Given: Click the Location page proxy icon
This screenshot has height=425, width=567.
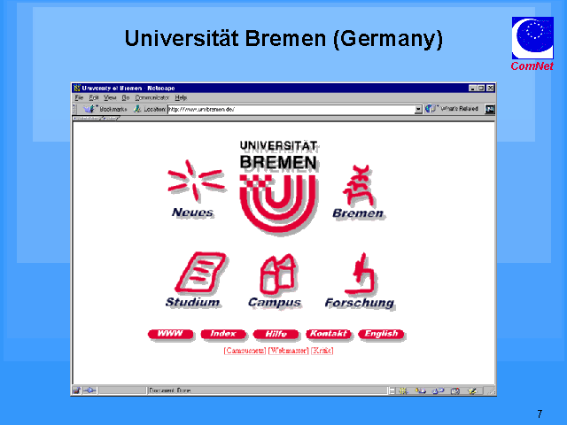Looking at the screenshot, I should (137, 109).
